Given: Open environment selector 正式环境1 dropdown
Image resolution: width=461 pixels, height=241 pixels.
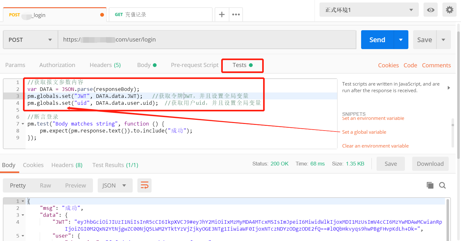Looking at the screenshot, I should pyautogui.click(x=369, y=10).
